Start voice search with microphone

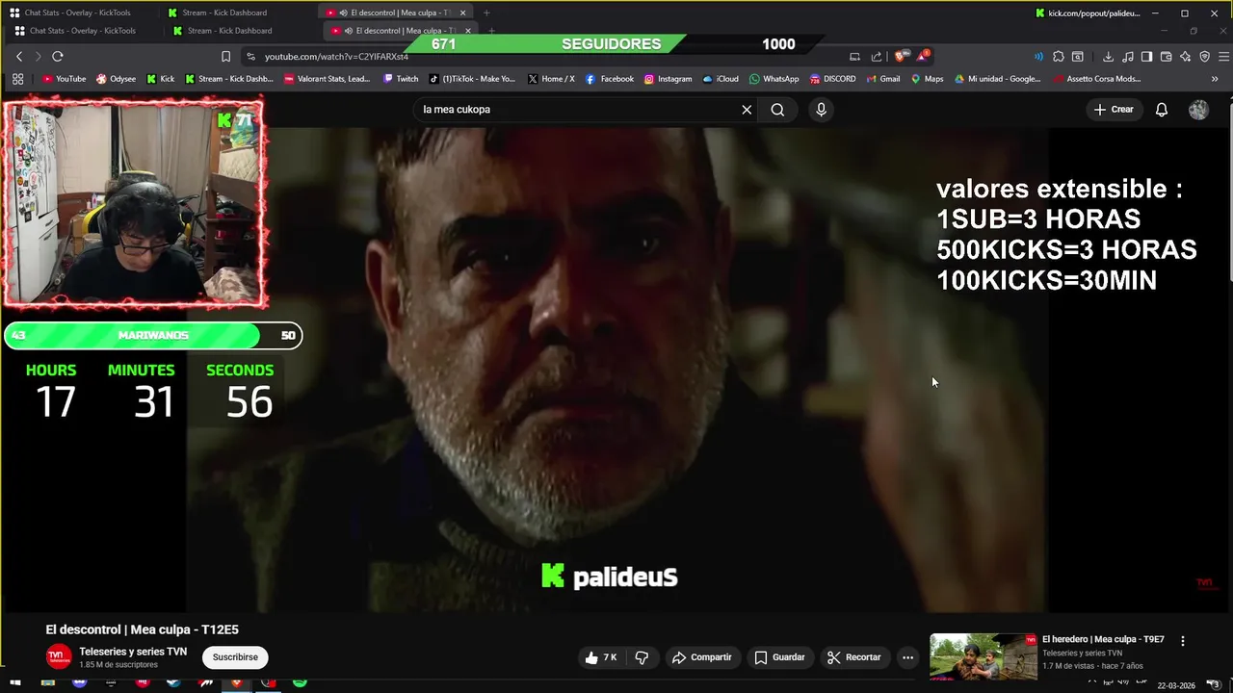tap(821, 110)
